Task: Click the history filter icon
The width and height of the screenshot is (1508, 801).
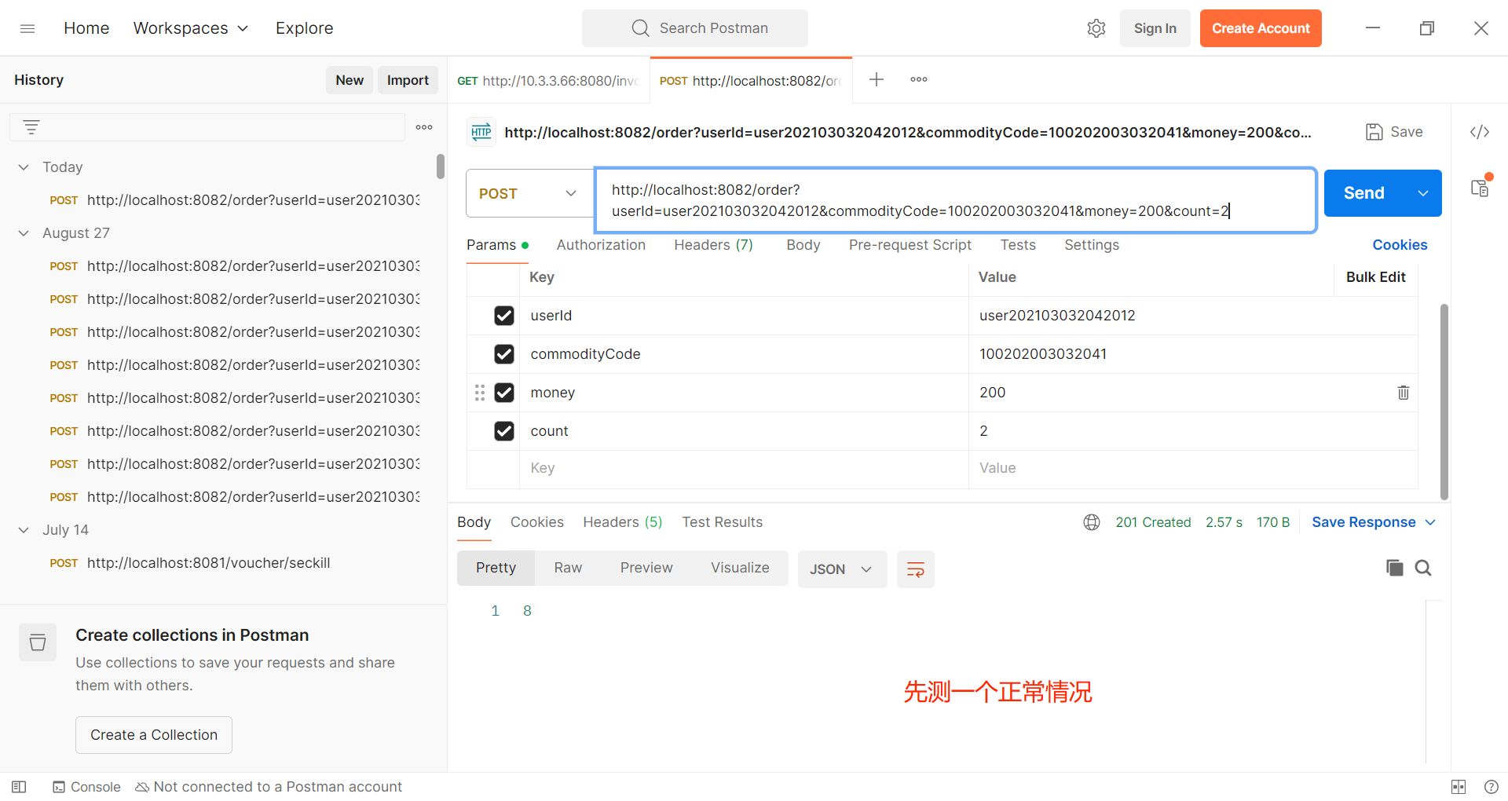Action: point(31,127)
